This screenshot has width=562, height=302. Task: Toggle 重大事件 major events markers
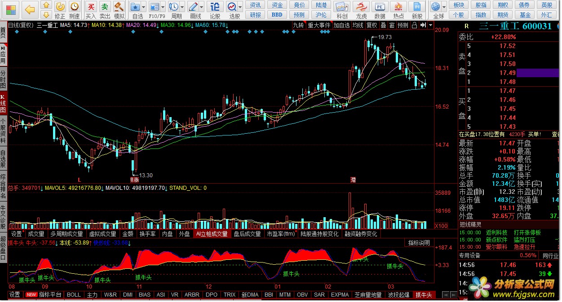pos(319,25)
